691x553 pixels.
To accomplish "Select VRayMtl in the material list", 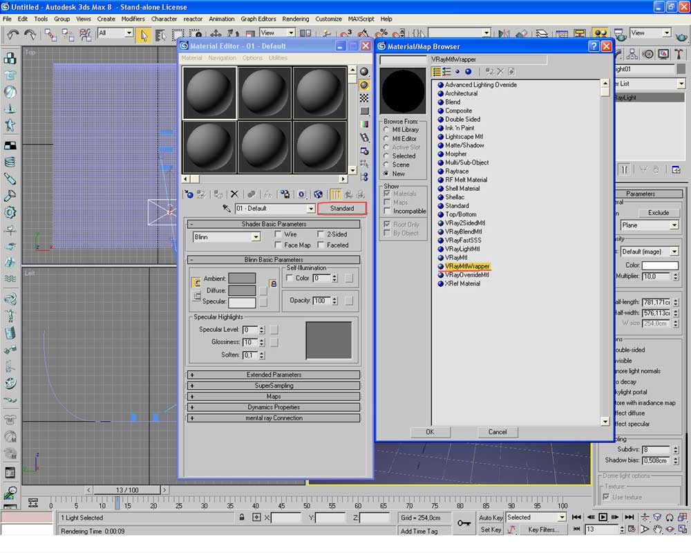I will 456,257.
